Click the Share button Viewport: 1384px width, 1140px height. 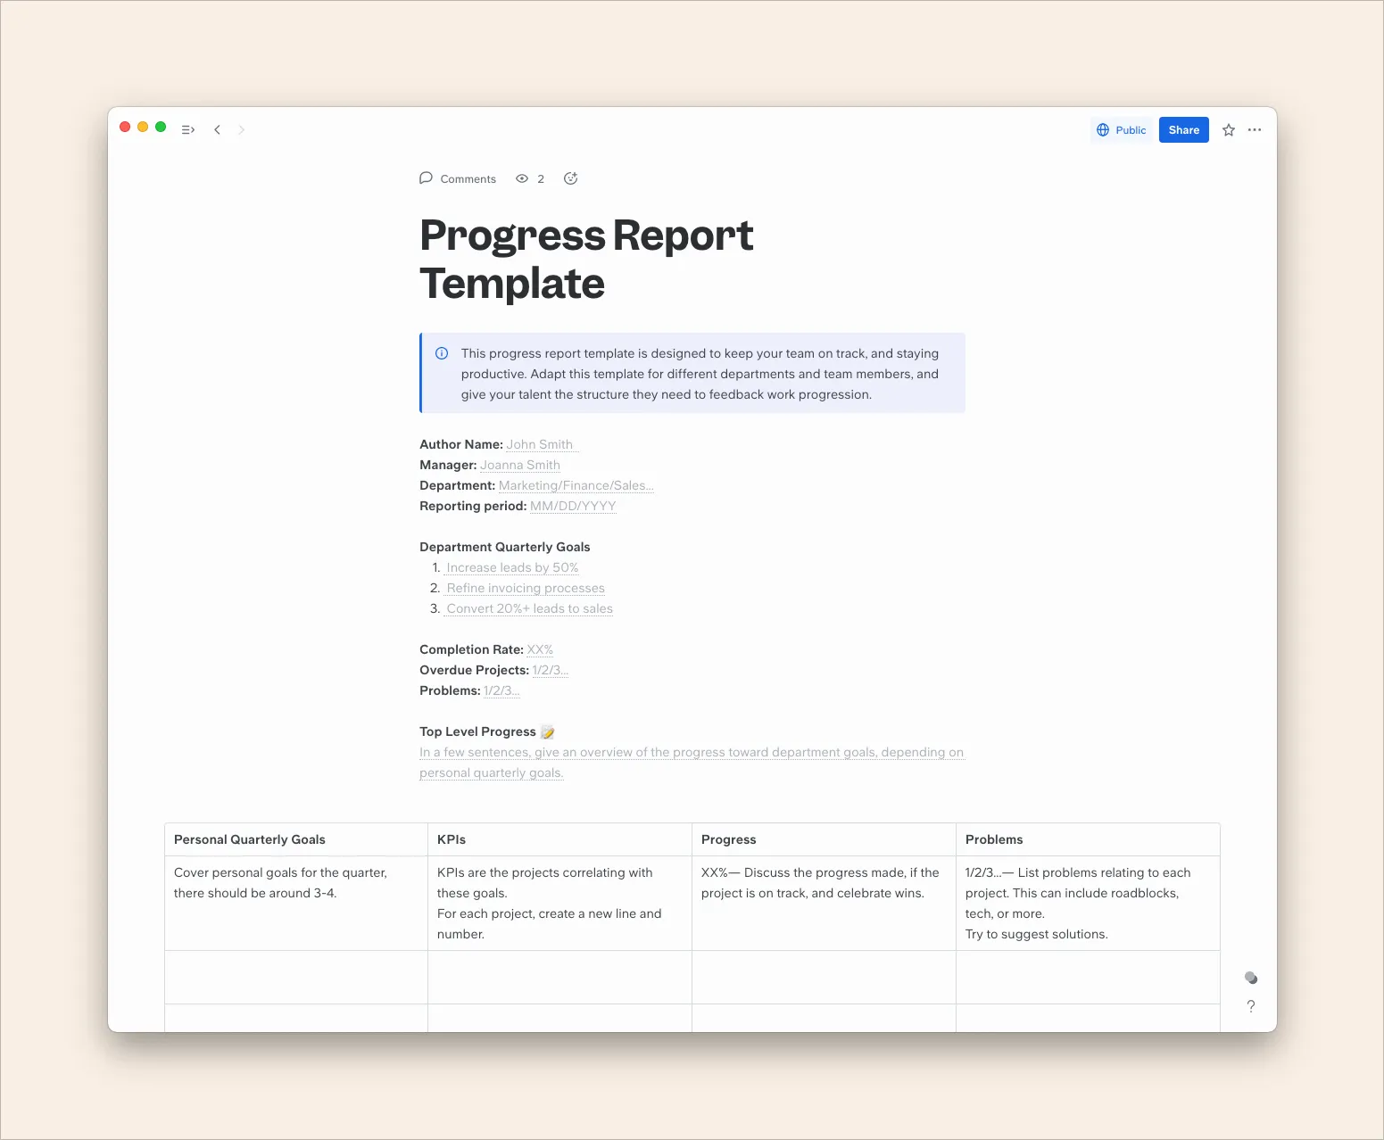(x=1183, y=129)
